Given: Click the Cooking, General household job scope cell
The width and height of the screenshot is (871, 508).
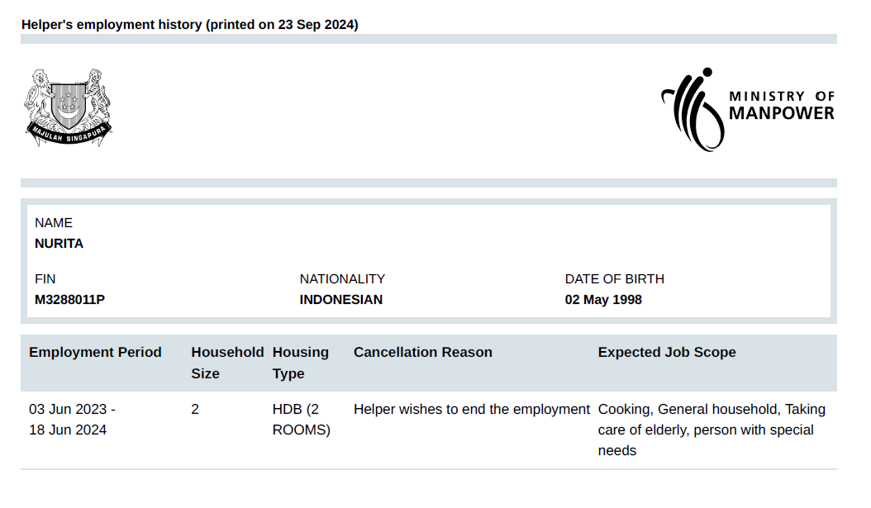Looking at the screenshot, I should 711,430.
